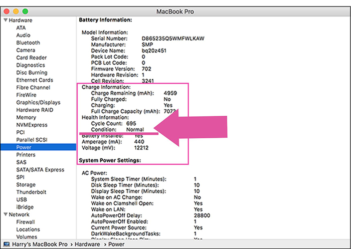Select the highlighted Power entry
351x249 pixels.
pos(38,147)
